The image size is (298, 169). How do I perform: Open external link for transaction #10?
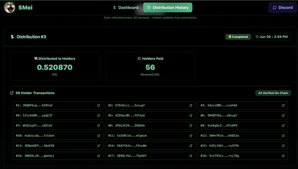click(x=99, y=136)
